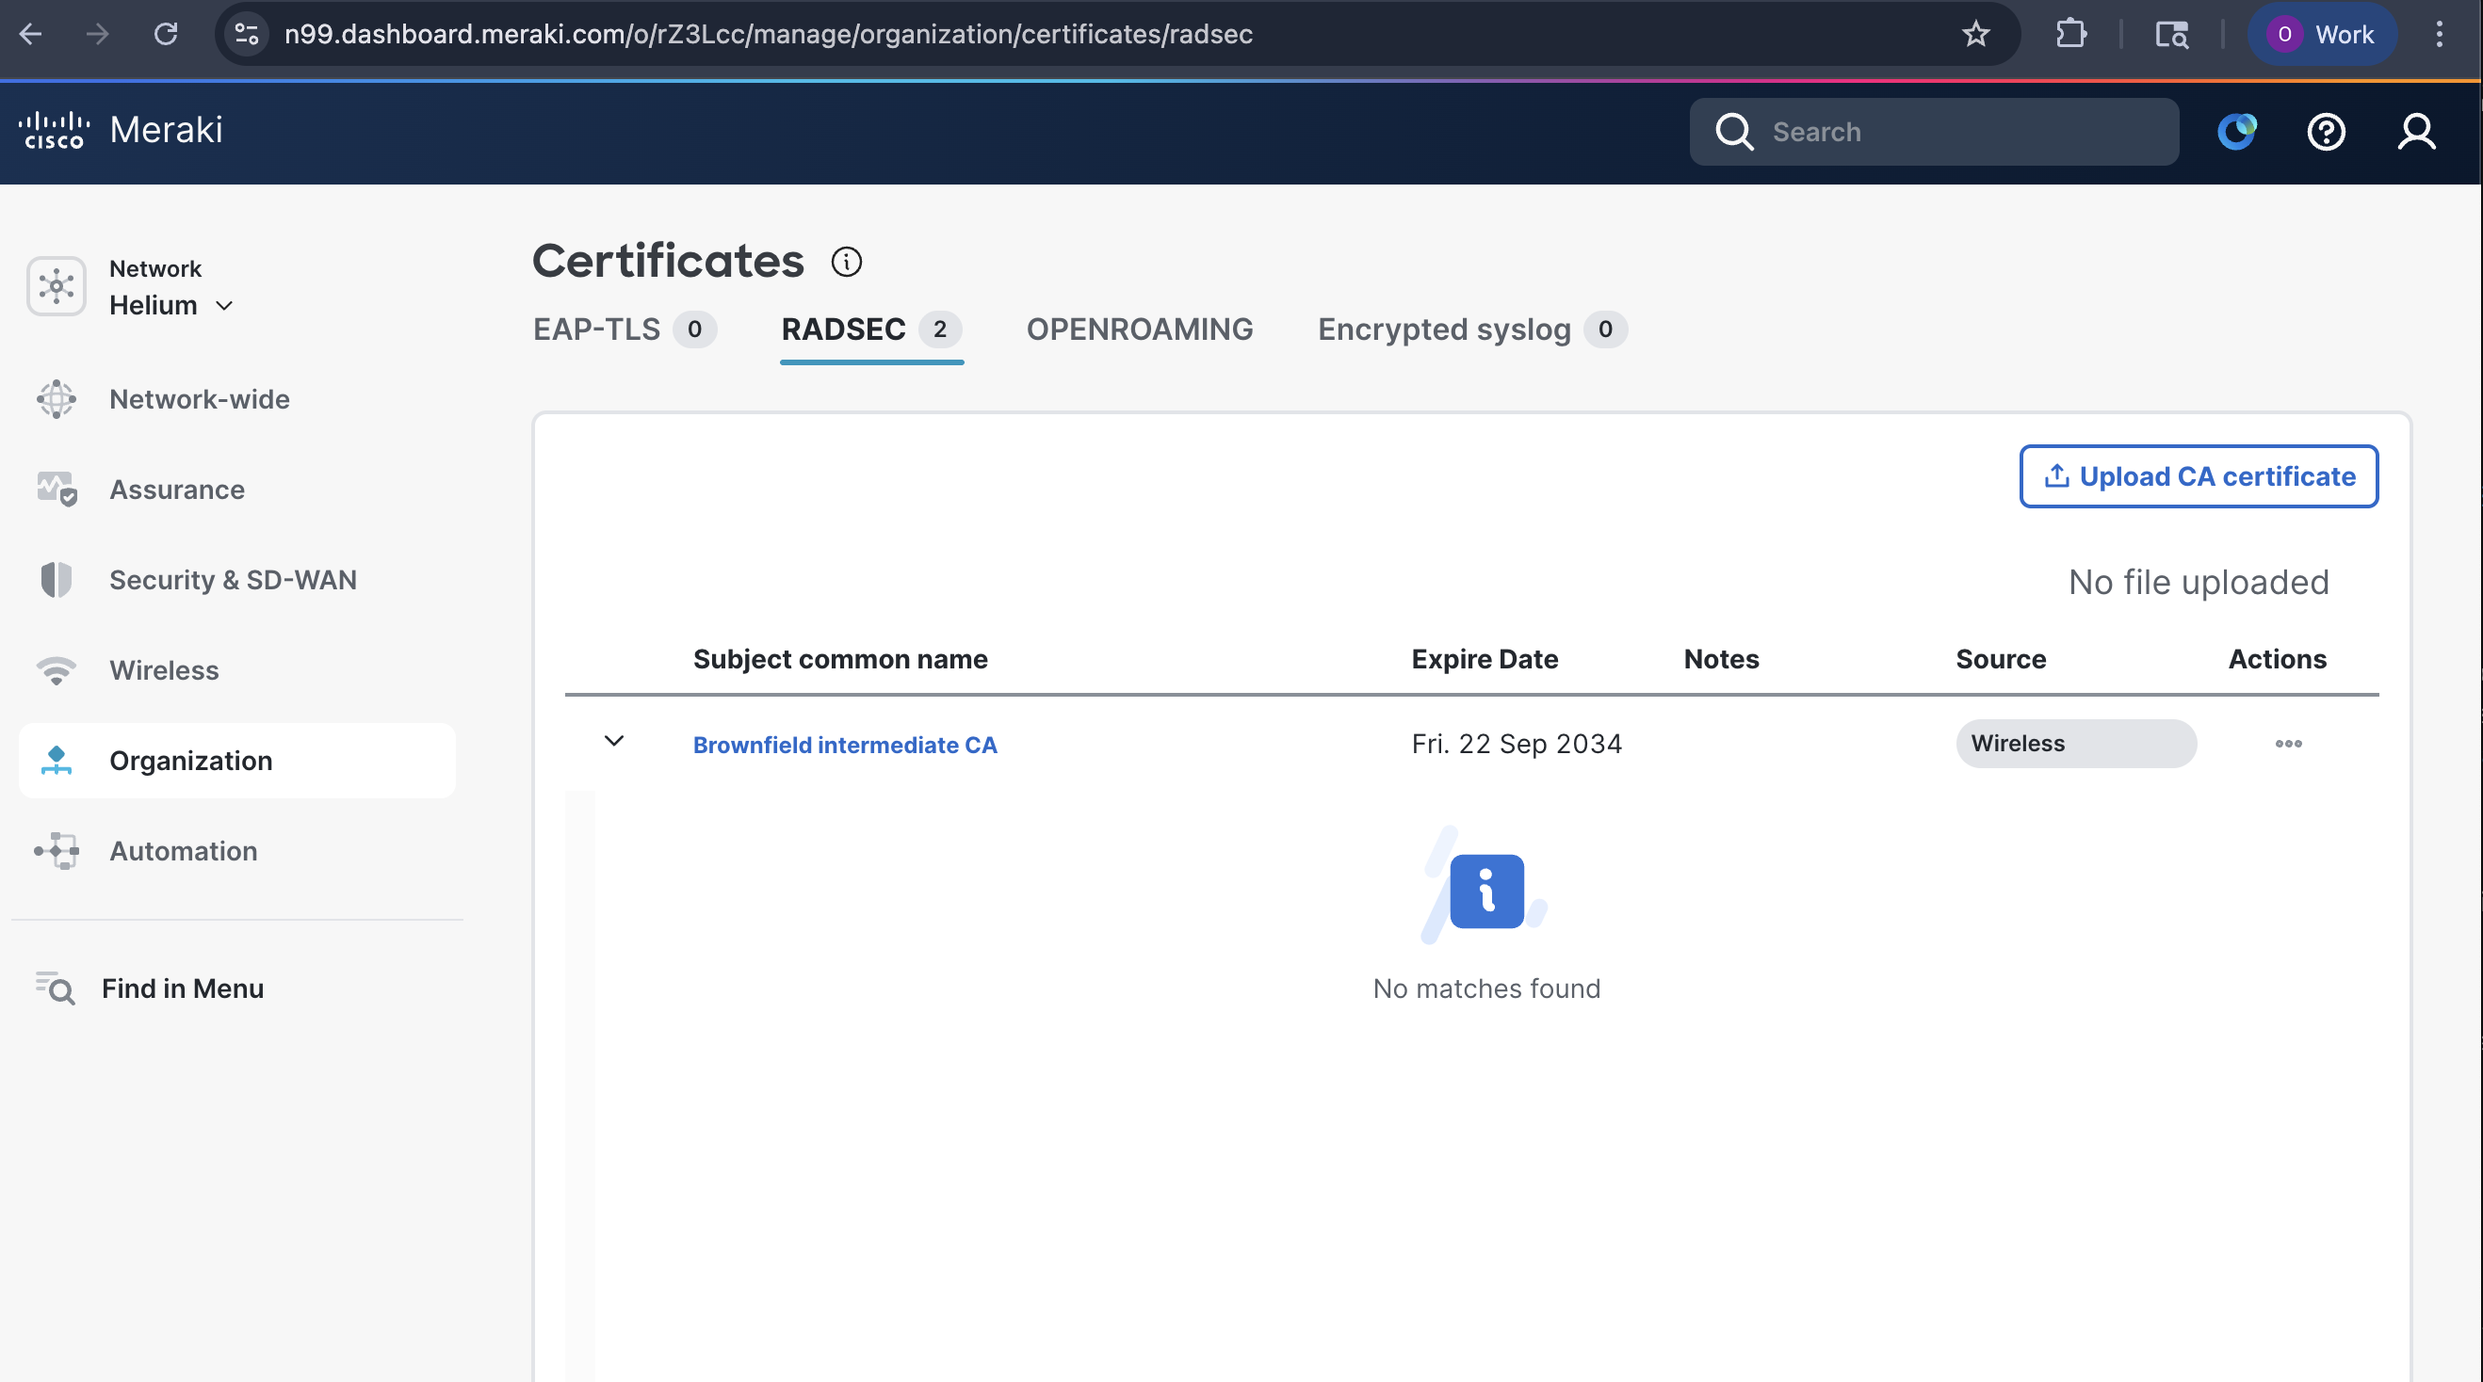This screenshot has height=1382, width=2483.
Task: Click Upload CA certificate button
Action: tap(2198, 476)
